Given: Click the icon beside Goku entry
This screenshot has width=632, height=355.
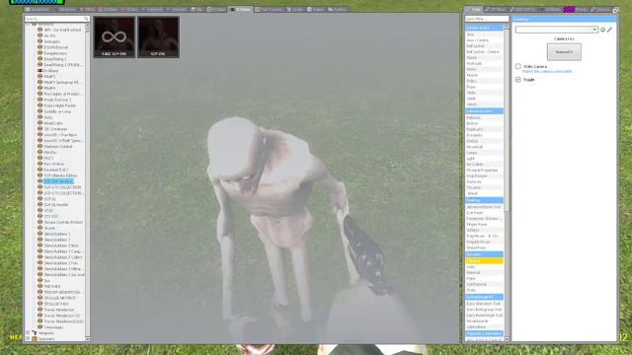Looking at the screenshot, I should tap(39, 117).
